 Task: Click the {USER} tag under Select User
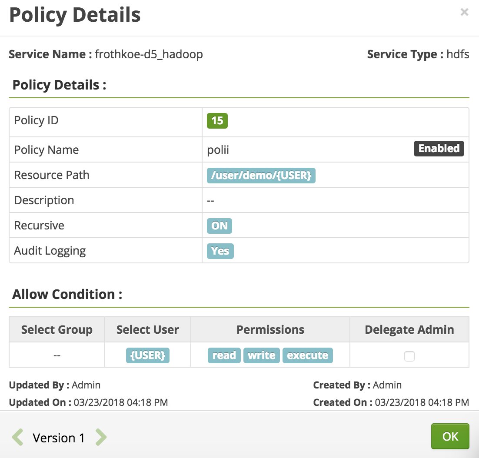tap(148, 355)
